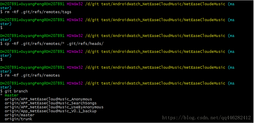Click the origin/master branch entry
This screenshot has width=254, height=123.
click(20, 115)
